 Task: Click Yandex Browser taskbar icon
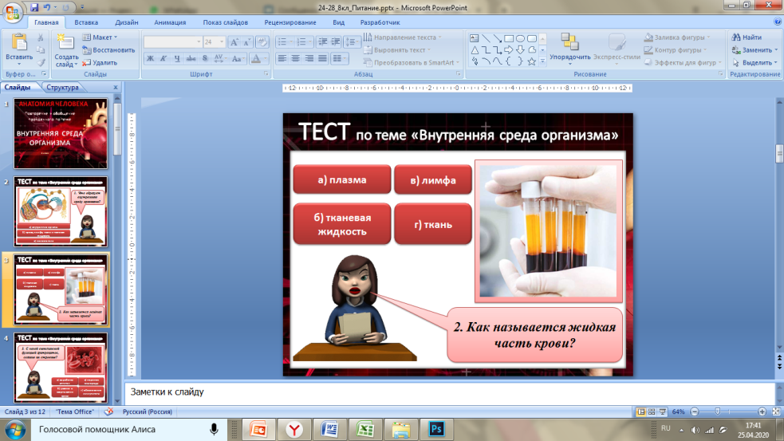tap(296, 429)
